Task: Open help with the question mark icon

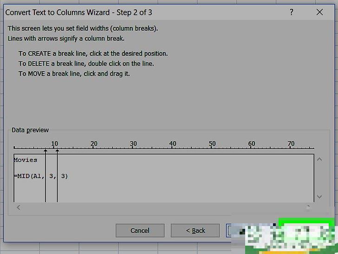Action: coord(292,12)
